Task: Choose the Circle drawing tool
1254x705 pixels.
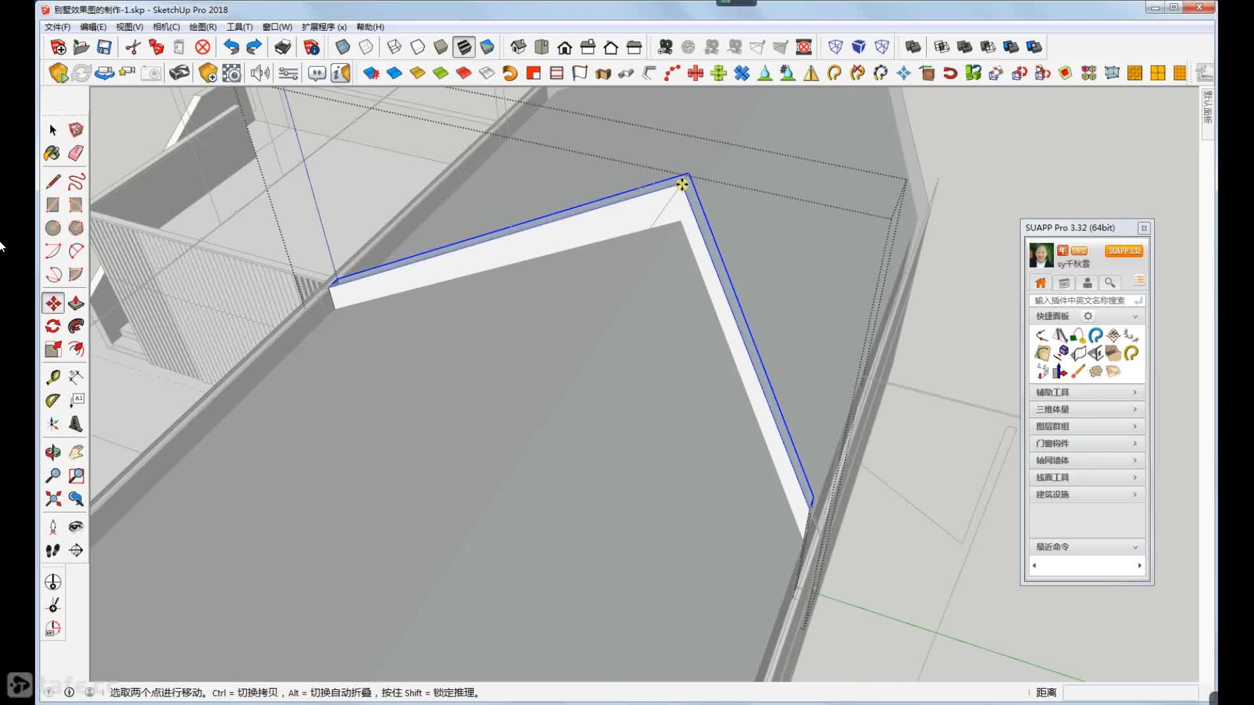Action: tap(53, 228)
